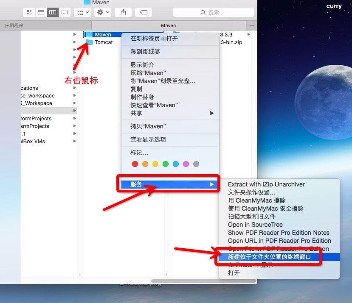Screen dimensions: 352x303
Task: Add a new Finder tab with plus
Action: pos(252,25)
